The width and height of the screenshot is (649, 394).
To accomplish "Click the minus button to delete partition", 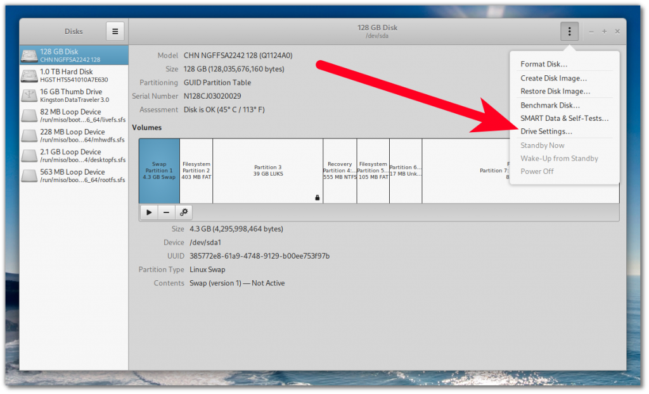I will (167, 212).
